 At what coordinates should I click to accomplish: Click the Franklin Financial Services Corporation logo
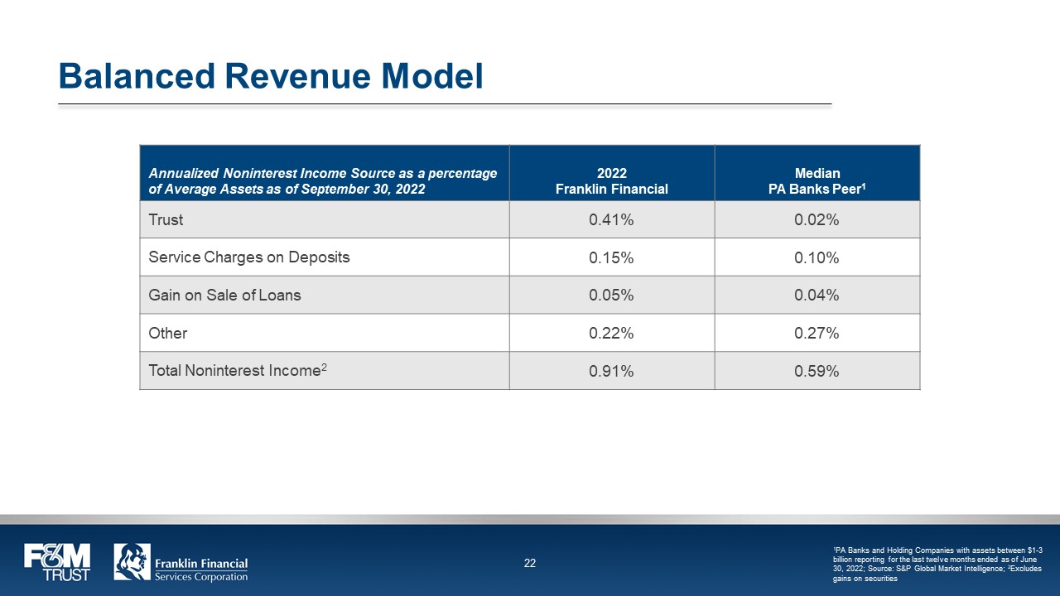point(181,562)
